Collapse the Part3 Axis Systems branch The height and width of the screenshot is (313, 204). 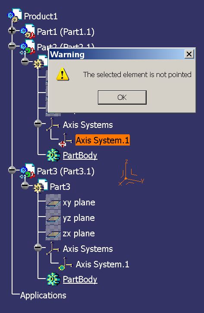[x=38, y=248]
